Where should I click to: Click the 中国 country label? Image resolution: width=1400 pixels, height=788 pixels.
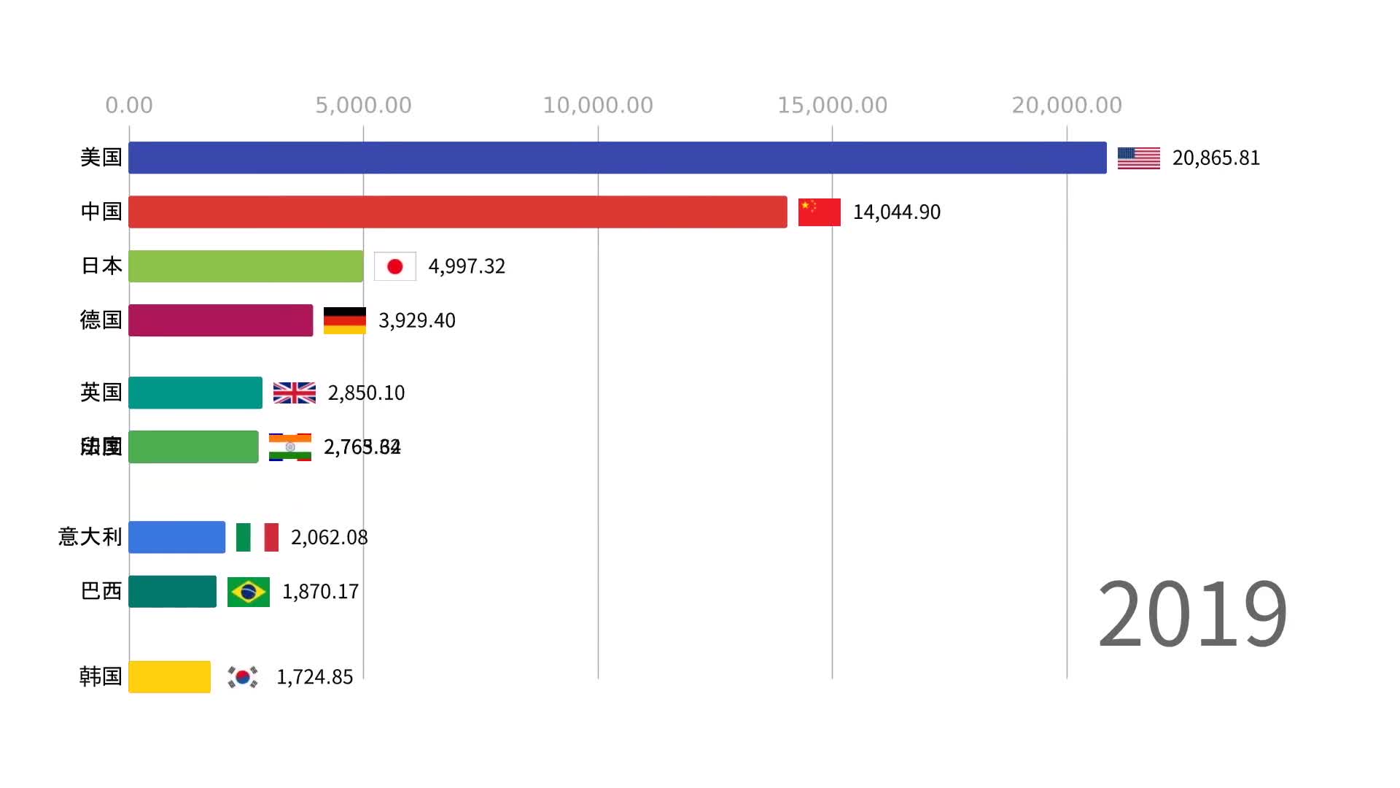(101, 212)
